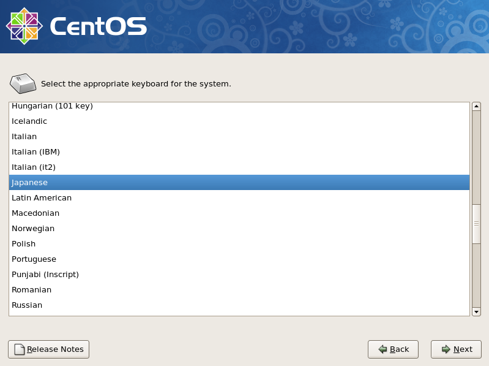Image resolution: width=489 pixels, height=366 pixels.
Task: Click the keyboard key icon
Action: [23, 83]
